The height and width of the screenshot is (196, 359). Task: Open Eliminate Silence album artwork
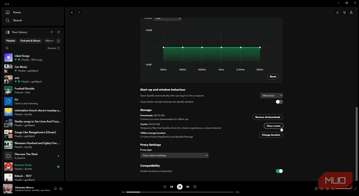(x=8, y=189)
